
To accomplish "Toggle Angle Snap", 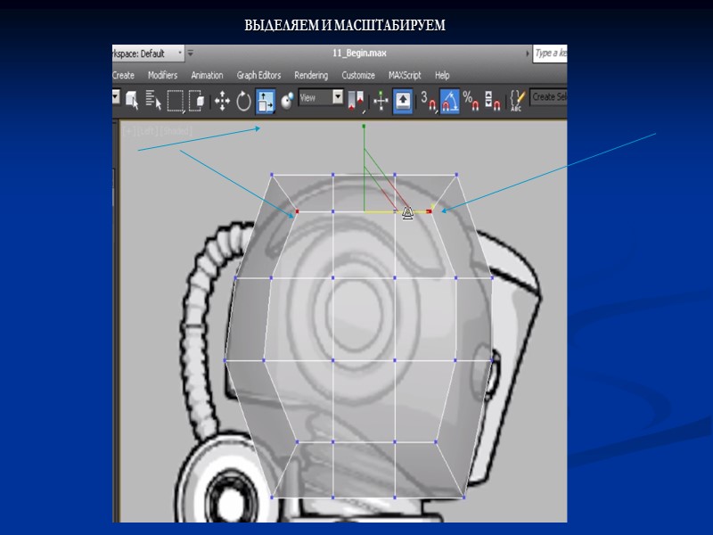I will pyautogui.click(x=450, y=101).
